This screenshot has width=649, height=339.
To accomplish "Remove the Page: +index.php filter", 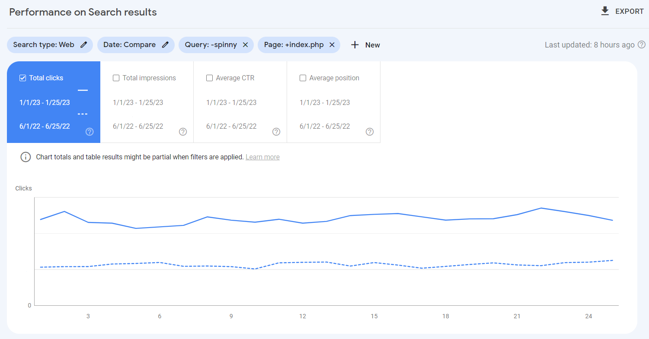I will [332, 45].
